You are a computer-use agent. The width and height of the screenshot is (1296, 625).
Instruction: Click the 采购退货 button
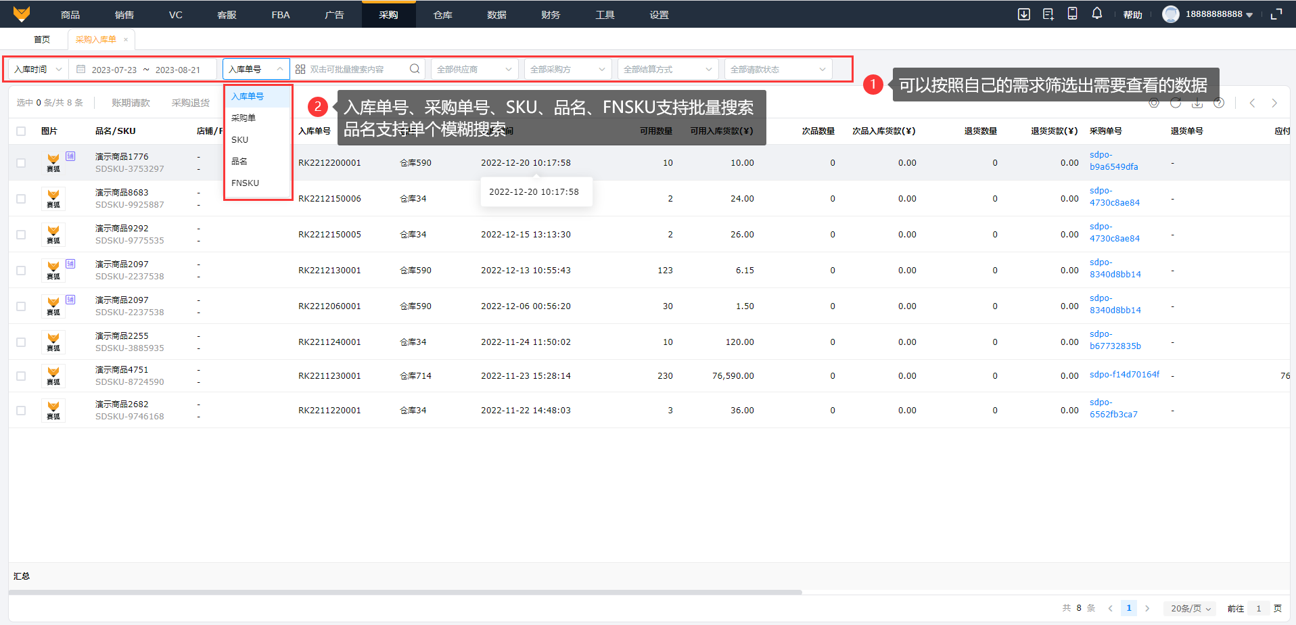pyautogui.click(x=190, y=103)
